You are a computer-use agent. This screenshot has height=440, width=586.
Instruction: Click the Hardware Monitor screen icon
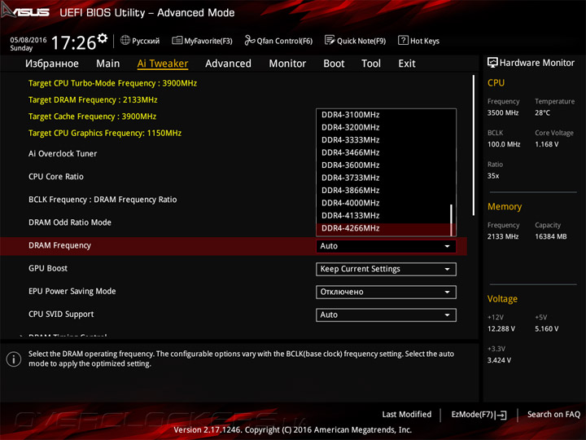coord(492,63)
